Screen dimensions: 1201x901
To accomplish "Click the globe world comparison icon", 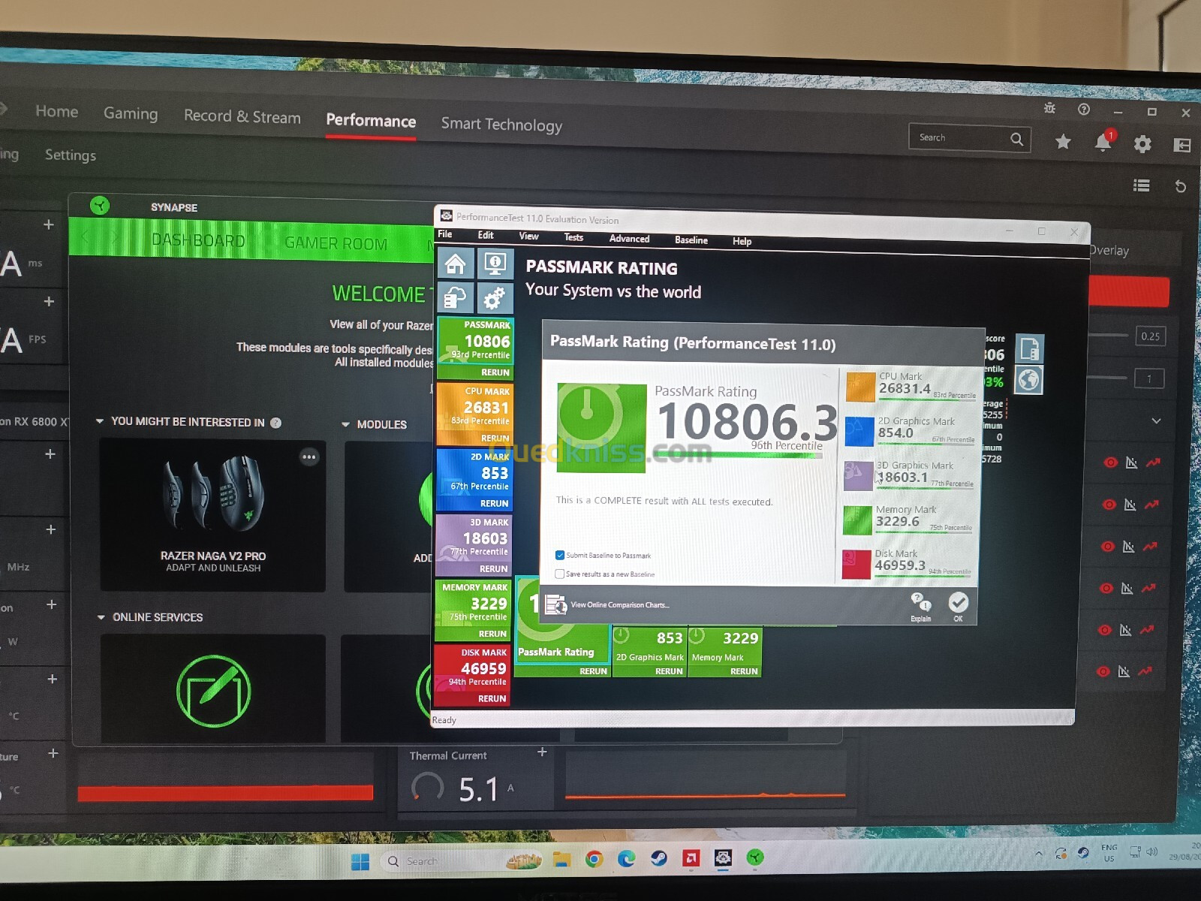I will coord(1028,380).
